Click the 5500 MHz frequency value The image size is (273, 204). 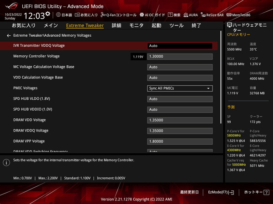[x=234, y=49]
